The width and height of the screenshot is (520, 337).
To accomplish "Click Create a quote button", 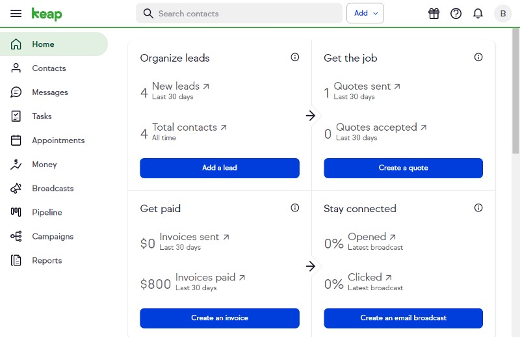I will tap(403, 168).
